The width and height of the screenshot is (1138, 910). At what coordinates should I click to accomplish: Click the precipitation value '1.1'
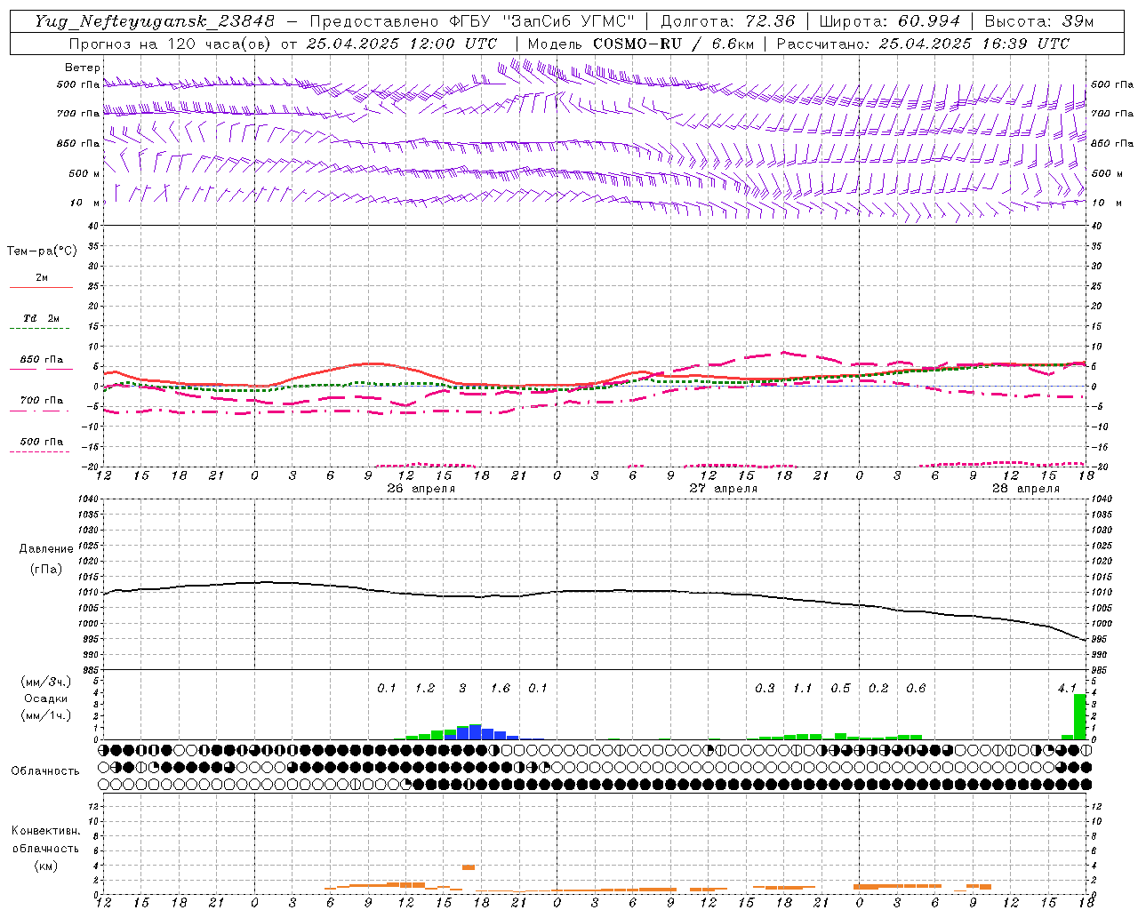tap(803, 689)
